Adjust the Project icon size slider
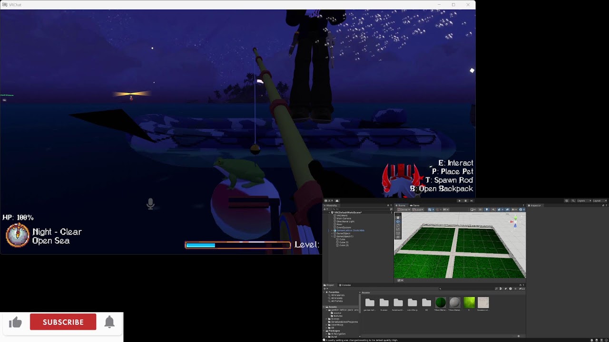Viewport: 609px width, 342px height. 519,336
